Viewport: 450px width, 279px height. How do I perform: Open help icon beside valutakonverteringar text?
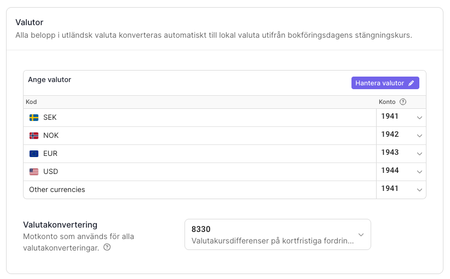coord(107,247)
